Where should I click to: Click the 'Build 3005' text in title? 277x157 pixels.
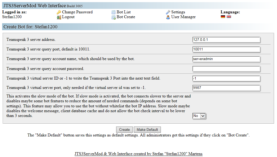pos(75,6)
